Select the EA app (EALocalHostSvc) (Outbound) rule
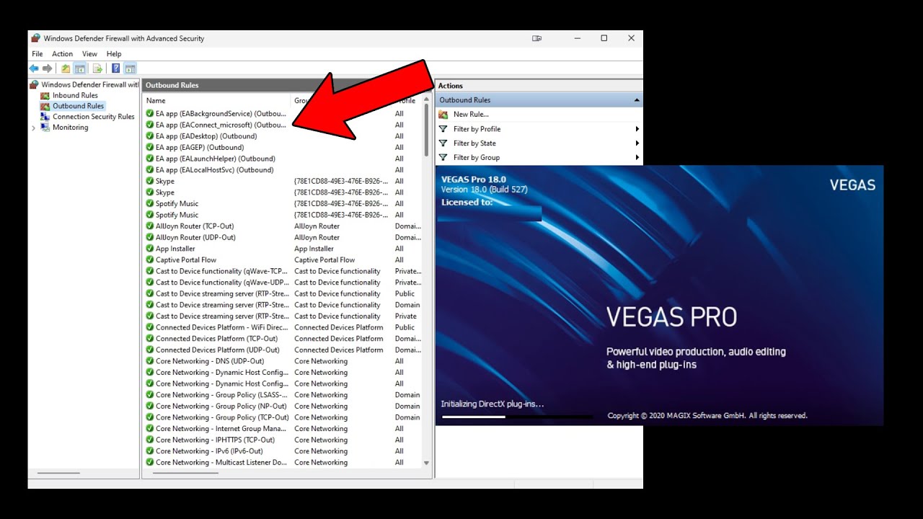The height and width of the screenshot is (519, 923). [x=215, y=170]
